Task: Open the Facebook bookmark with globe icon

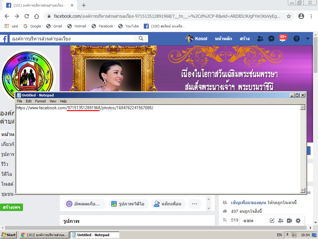Action: tap(102, 26)
